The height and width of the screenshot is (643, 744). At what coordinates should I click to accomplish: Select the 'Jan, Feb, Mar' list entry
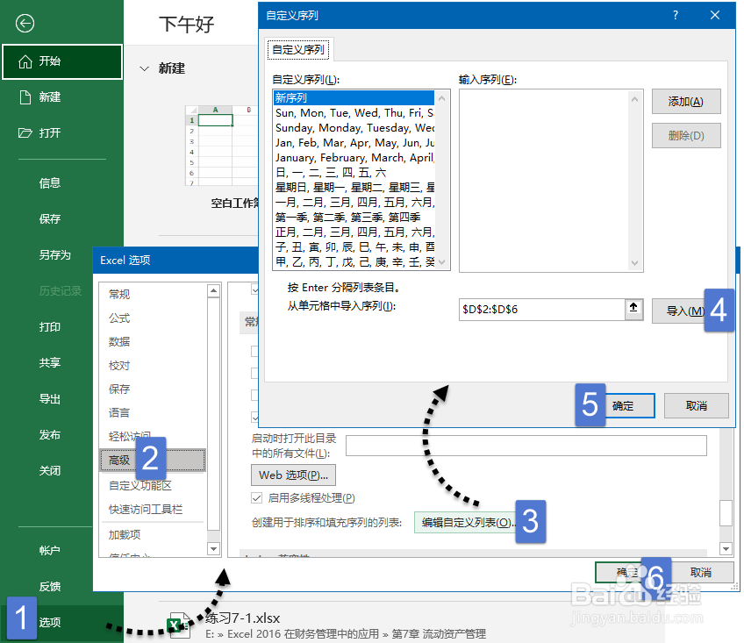point(354,143)
